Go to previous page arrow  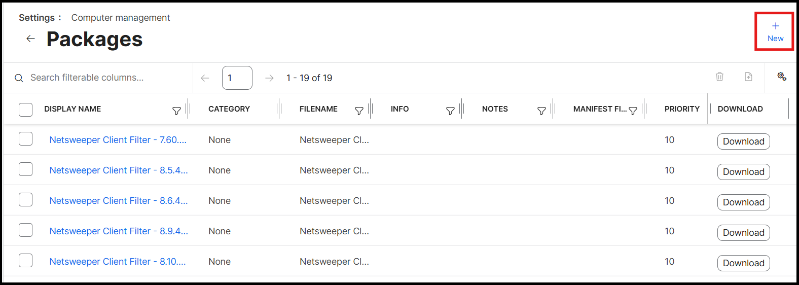[205, 78]
